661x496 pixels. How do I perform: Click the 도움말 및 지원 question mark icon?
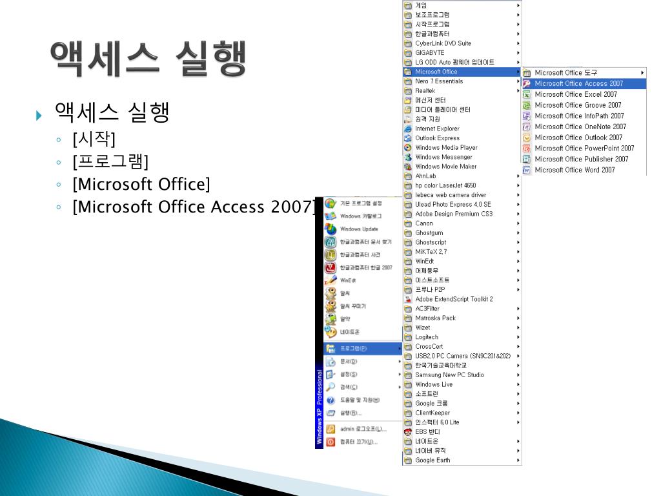coord(330,400)
